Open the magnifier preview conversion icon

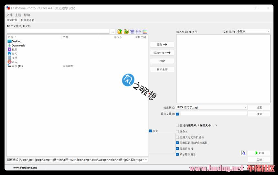click(243, 153)
